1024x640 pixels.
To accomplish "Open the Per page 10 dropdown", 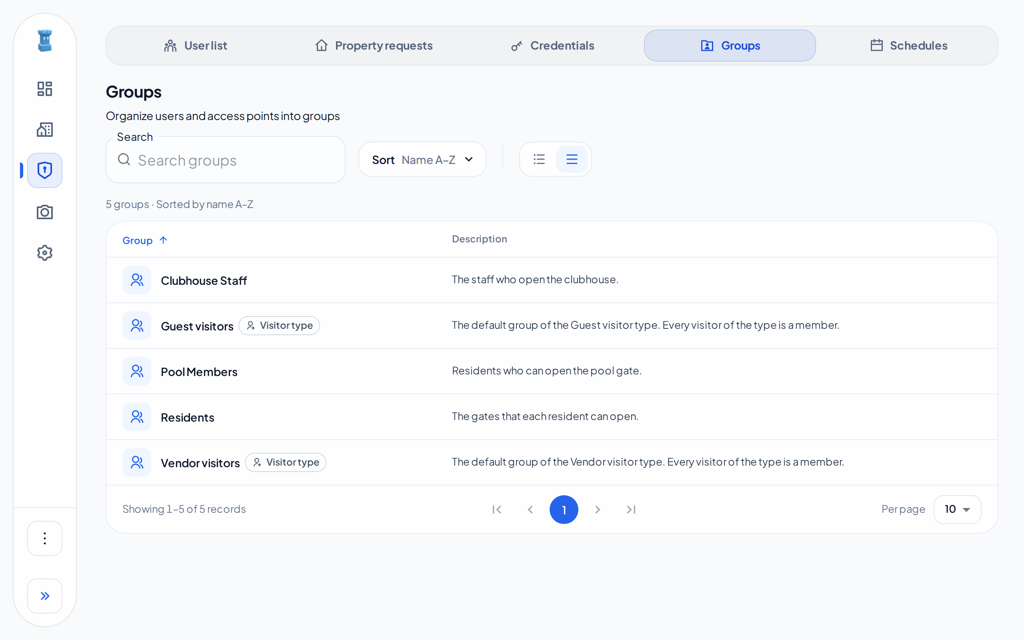I will tap(957, 509).
